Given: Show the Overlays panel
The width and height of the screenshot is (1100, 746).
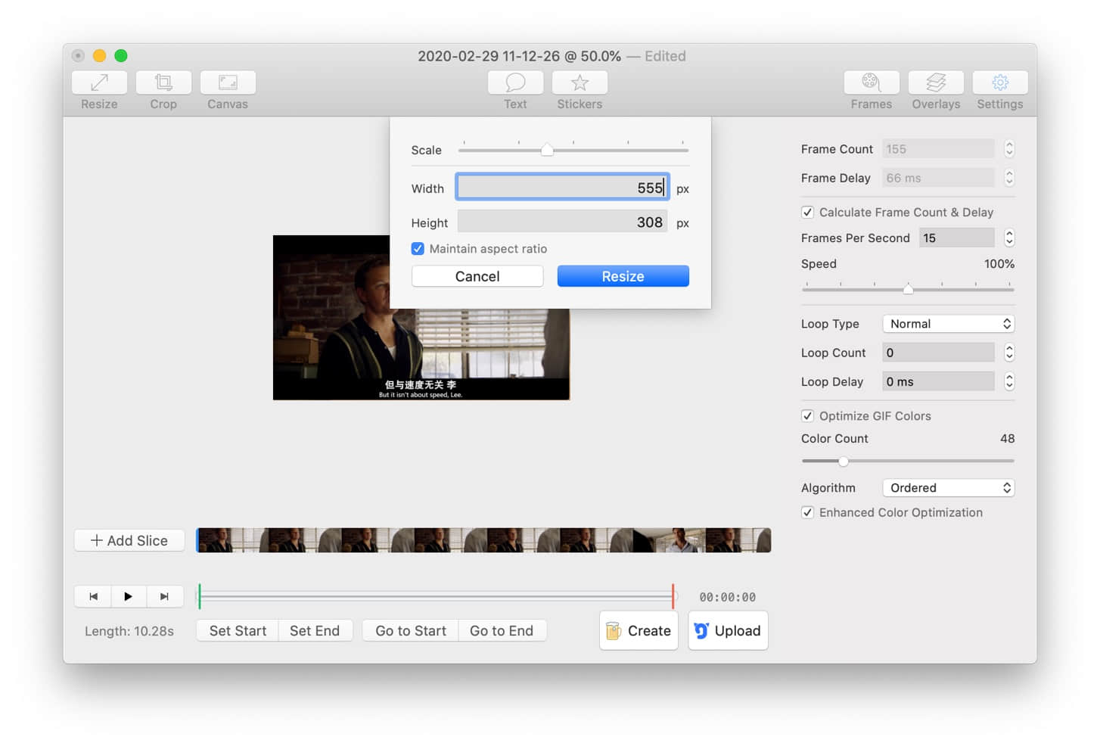Looking at the screenshot, I should click(x=936, y=82).
